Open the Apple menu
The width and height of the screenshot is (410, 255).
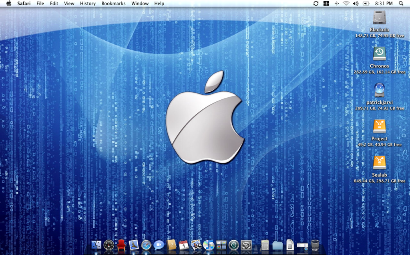pos(9,3)
